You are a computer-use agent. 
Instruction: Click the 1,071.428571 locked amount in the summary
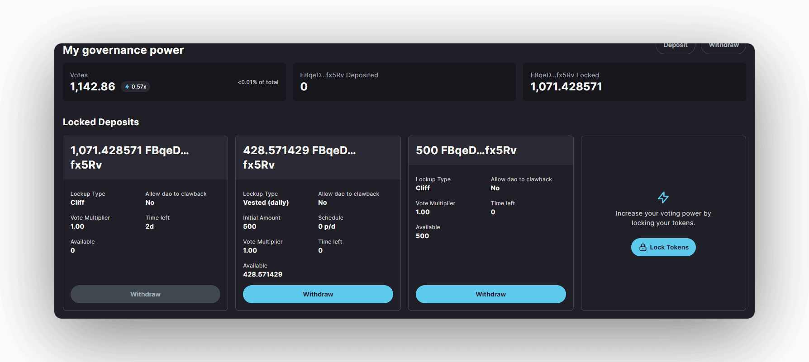(x=566, y=87)
